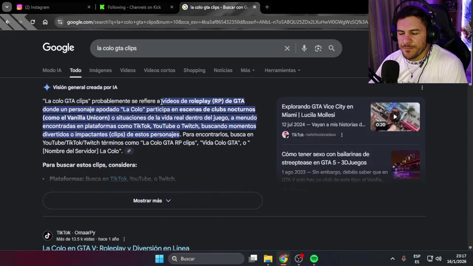Focus the browser address bar URL
Viewport: 473px width, 266px height.
point(217,22)
